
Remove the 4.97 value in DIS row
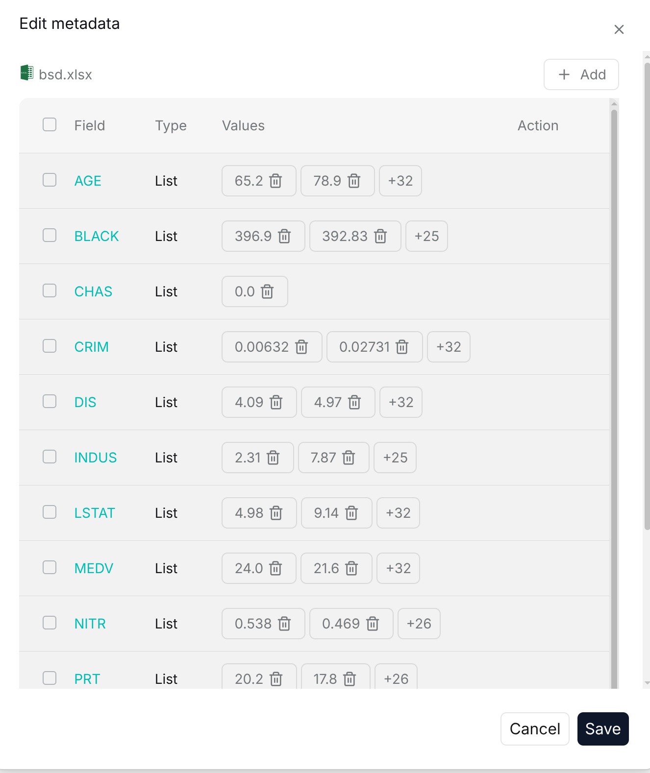[354, 402]
